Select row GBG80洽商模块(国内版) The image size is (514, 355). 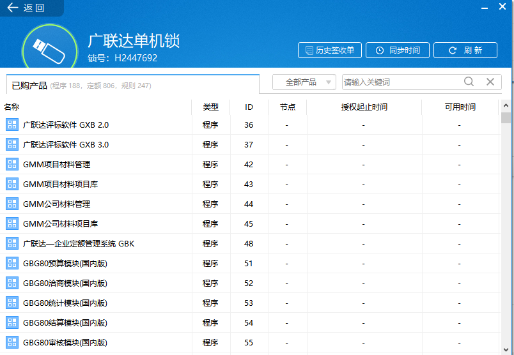tap(250, 283)
